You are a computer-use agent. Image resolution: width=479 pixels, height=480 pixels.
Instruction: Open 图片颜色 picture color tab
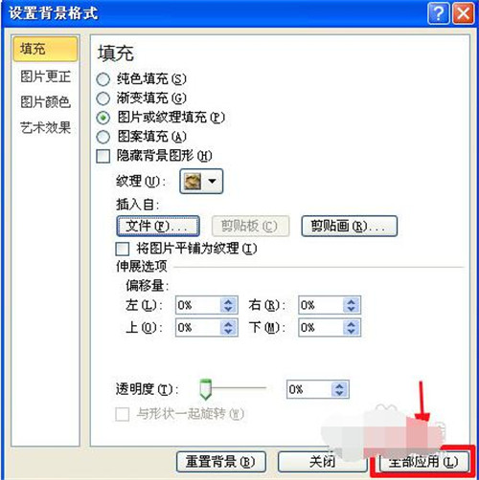click(x=45, y=102)
